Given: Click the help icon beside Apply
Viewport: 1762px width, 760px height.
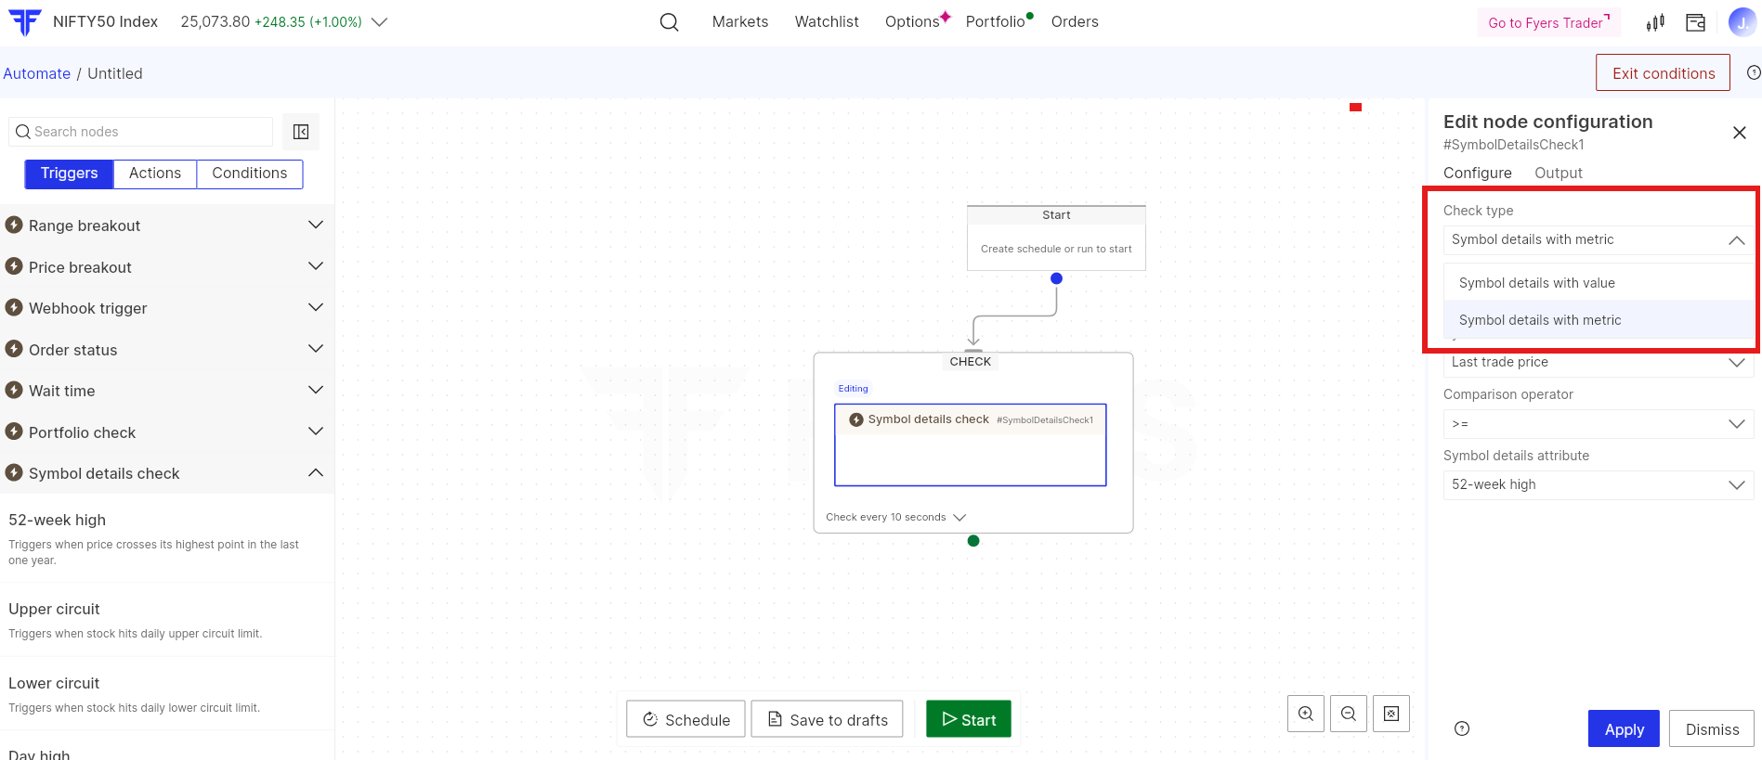Looking at the screenshot, I should [x=1462, y=728].
